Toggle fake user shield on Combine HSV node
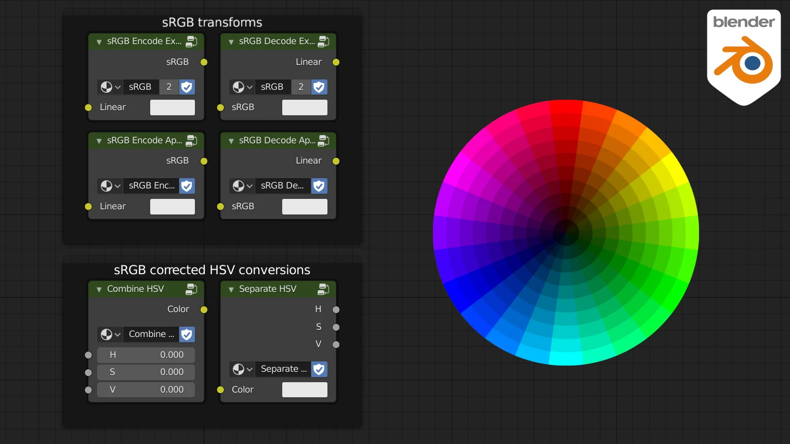The height and width of the screenshot is (444, 790). pos(187,334)
